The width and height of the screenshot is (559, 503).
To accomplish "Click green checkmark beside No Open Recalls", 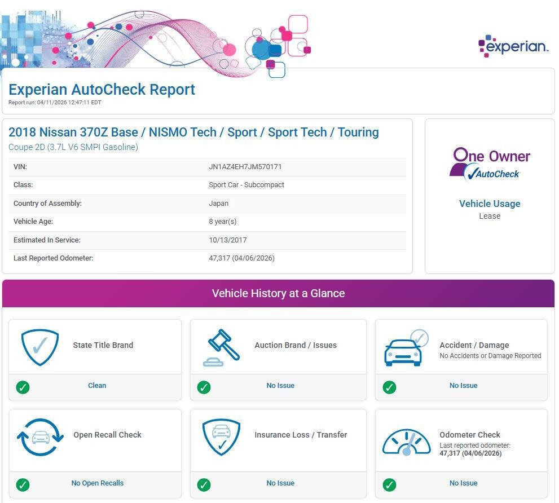I will pyautogui.click(x=23, y=485).
